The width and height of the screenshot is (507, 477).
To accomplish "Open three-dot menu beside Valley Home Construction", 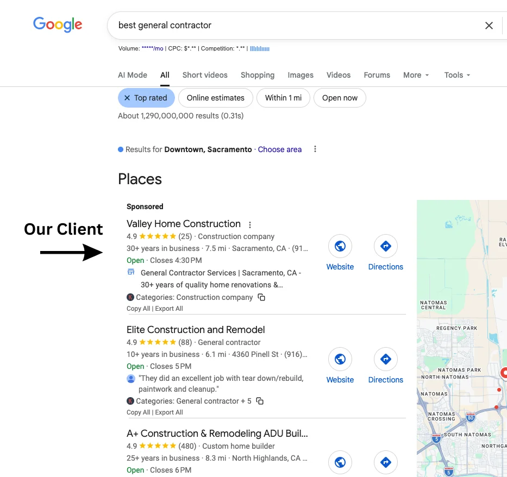I will coord(250,224).
